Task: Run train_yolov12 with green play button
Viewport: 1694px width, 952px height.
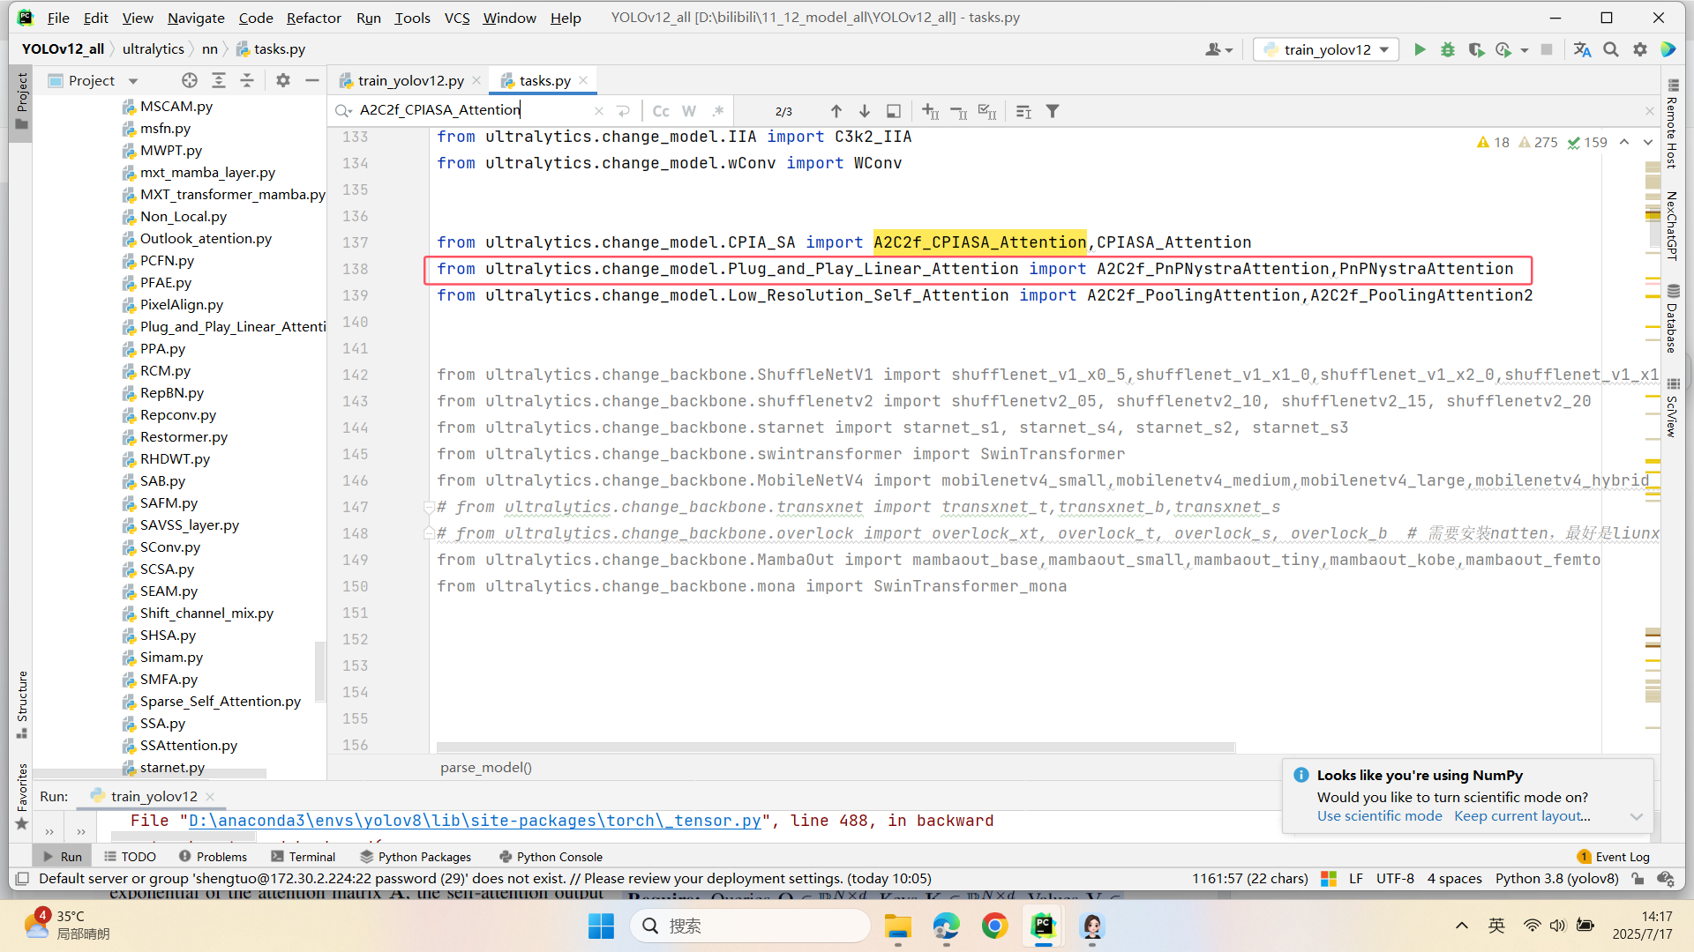Action: (1420, 49)
